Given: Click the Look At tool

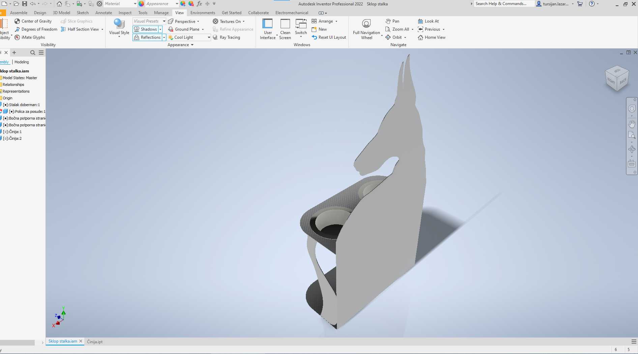Looking at the screenshot, I should point(428,21).
